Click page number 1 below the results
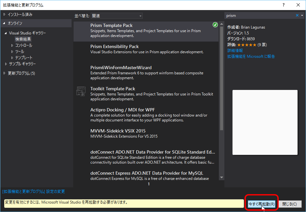 pos(149,184)
